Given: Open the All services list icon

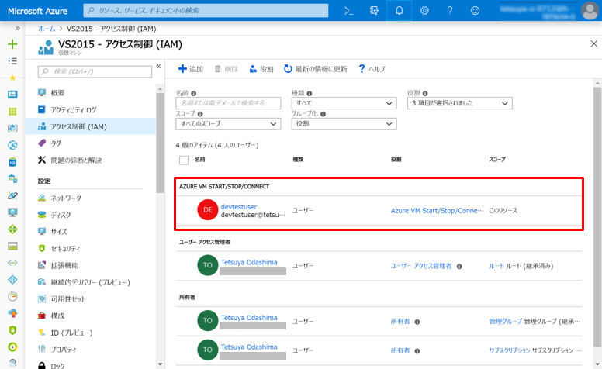Looking at the screenshot, I should coord(12,61).
